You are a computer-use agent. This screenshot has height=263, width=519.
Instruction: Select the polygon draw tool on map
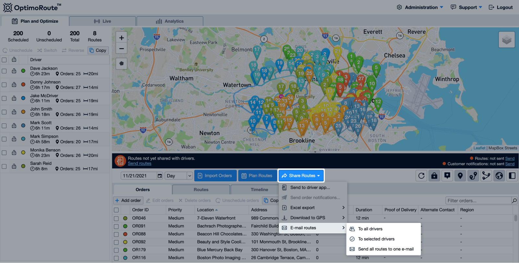pos(121,63)
